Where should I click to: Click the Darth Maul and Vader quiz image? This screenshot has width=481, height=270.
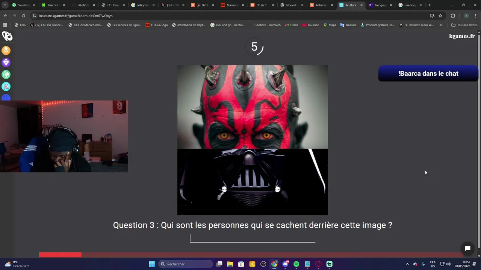click(253, 140)
